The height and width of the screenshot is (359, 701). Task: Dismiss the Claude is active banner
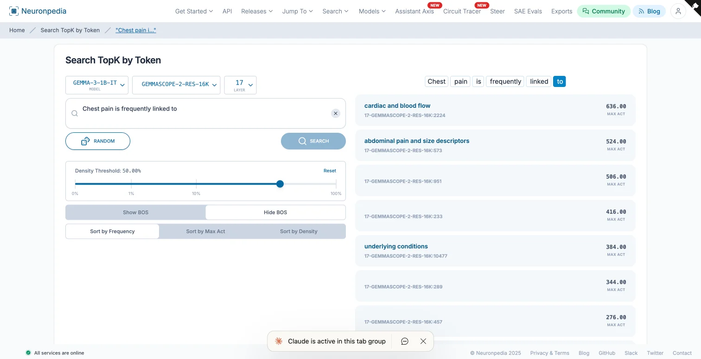click(423, 341)
